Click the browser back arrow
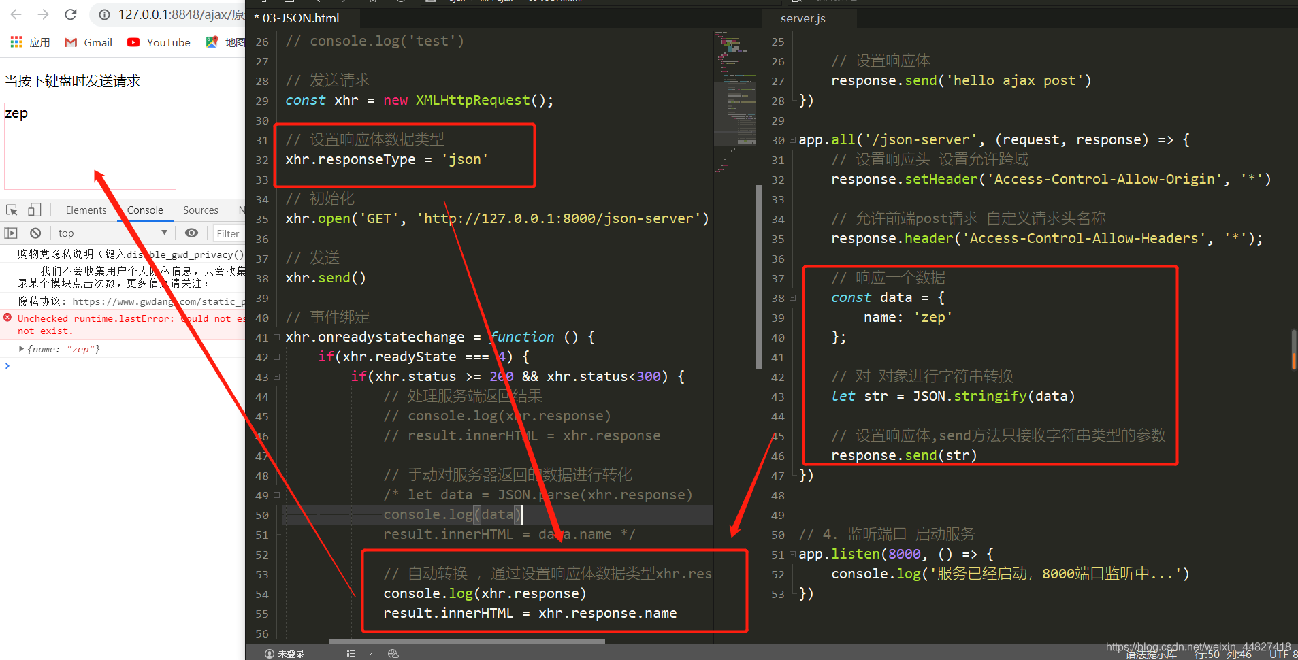The height and width of the screenshot is (660, 1298). coord(16,14)
